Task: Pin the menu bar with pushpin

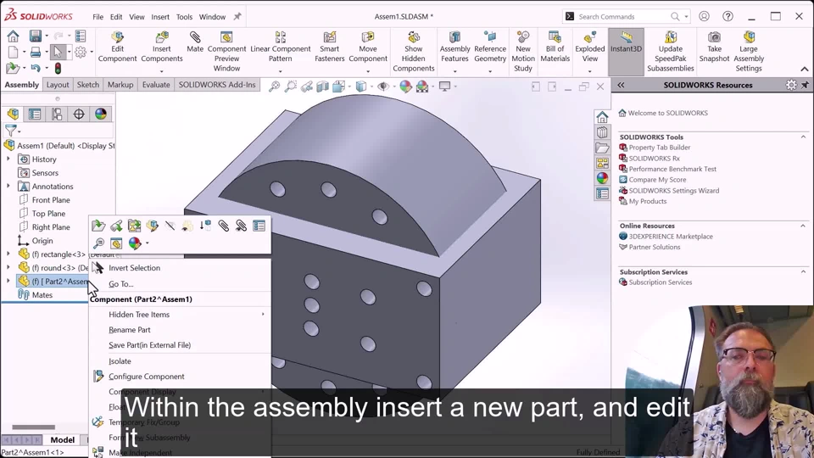Action: click(x=237, y=17)
